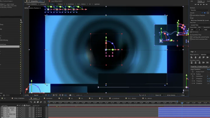210x118 pixels.
Task: Switch to the Combined timeline tab
Action: (49, 98)
